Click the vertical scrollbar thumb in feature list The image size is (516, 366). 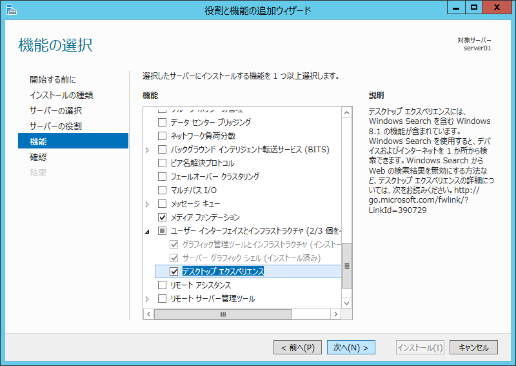(x=347, y=265)
